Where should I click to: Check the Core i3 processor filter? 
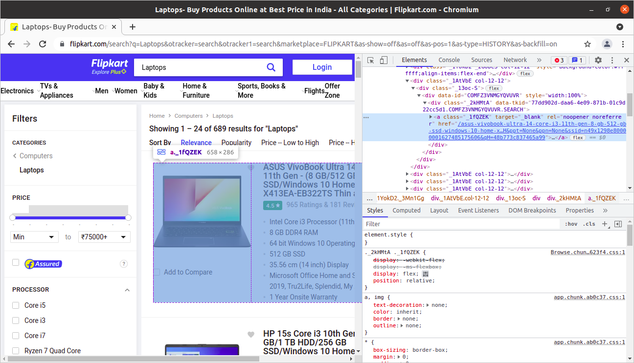[x=16, y=320]
